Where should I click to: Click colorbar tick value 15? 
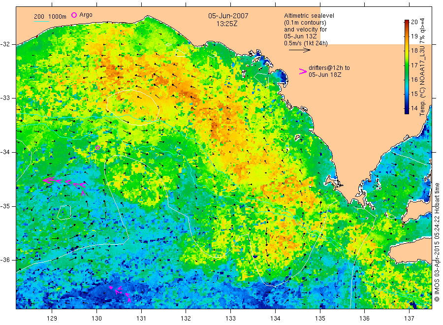pyautogui.click(x=414, y=94)
